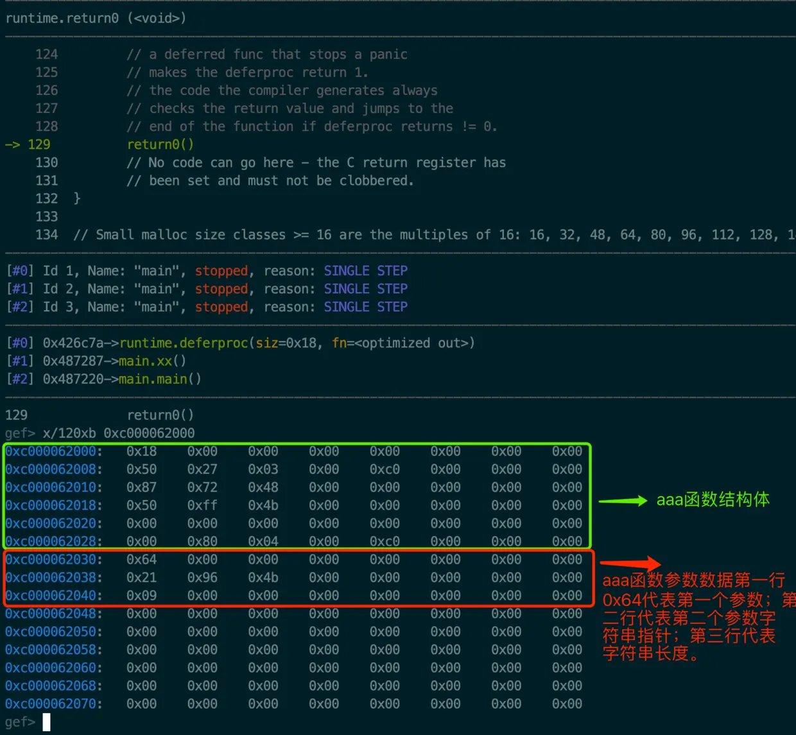The width and height of the screenshot is (796, 735).
Task: Click memory address 0xc000062028
Action: (51, 541)
